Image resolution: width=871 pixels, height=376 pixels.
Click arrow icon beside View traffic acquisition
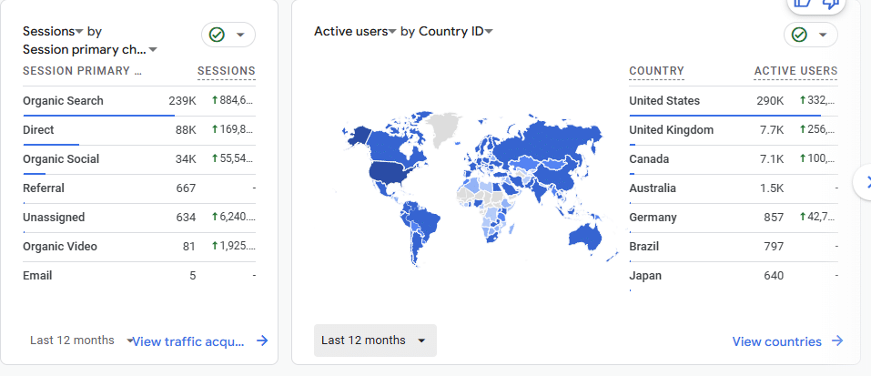click(262, 341)
